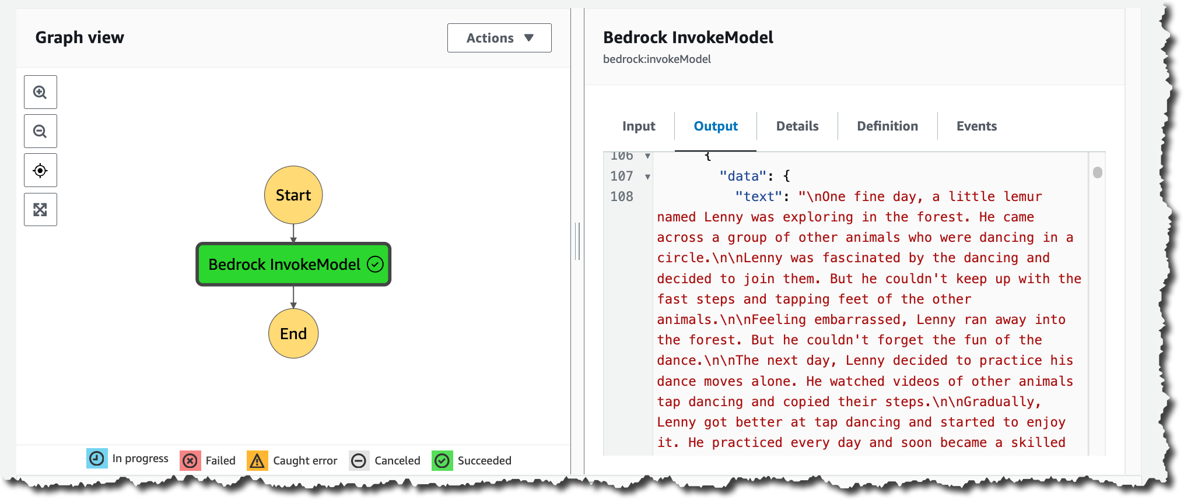
Task: Click the panel divider resize handle
Action: 577,241
